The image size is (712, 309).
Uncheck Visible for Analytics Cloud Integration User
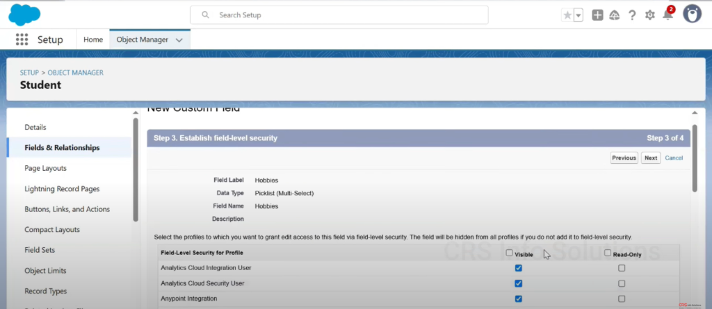pyautogui.click(x=518, y=268)
